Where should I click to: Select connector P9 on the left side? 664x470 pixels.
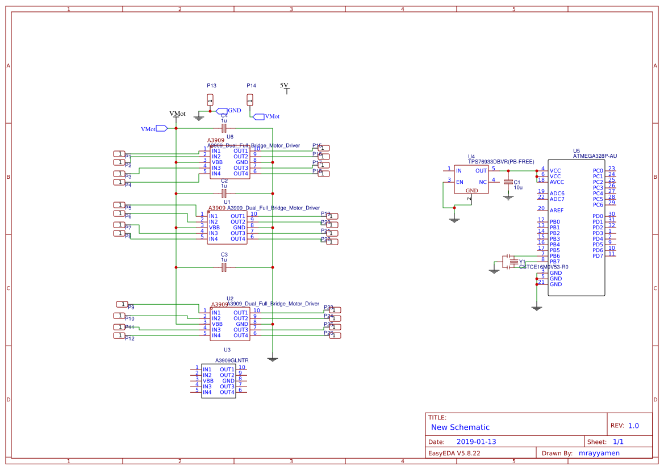coord(122,305)
